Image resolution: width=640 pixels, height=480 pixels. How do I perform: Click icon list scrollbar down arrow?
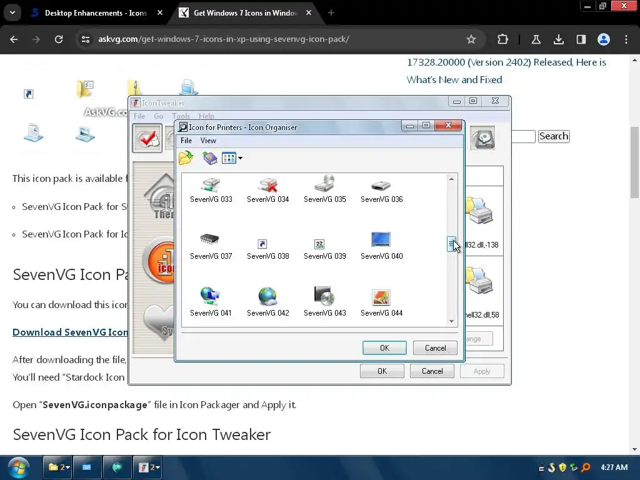(451, 321)
